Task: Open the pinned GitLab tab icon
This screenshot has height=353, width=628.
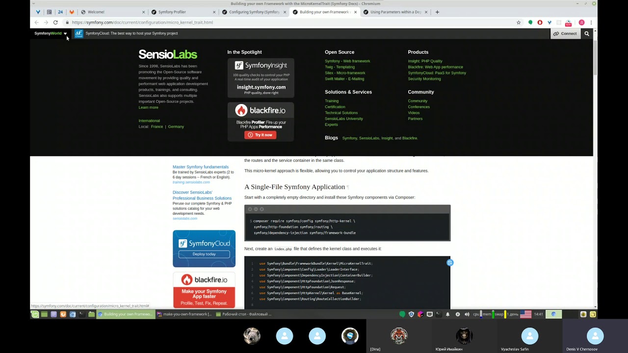Action: [x=72, y=12]
